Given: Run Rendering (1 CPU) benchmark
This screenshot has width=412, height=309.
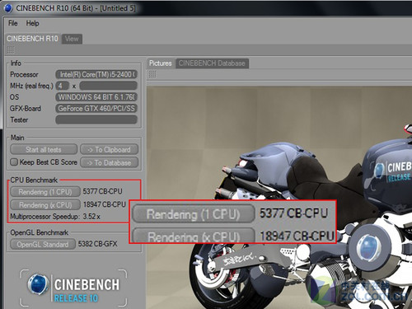Looking at the screenshot, I should pyautogui.click(x=45, y=192).
